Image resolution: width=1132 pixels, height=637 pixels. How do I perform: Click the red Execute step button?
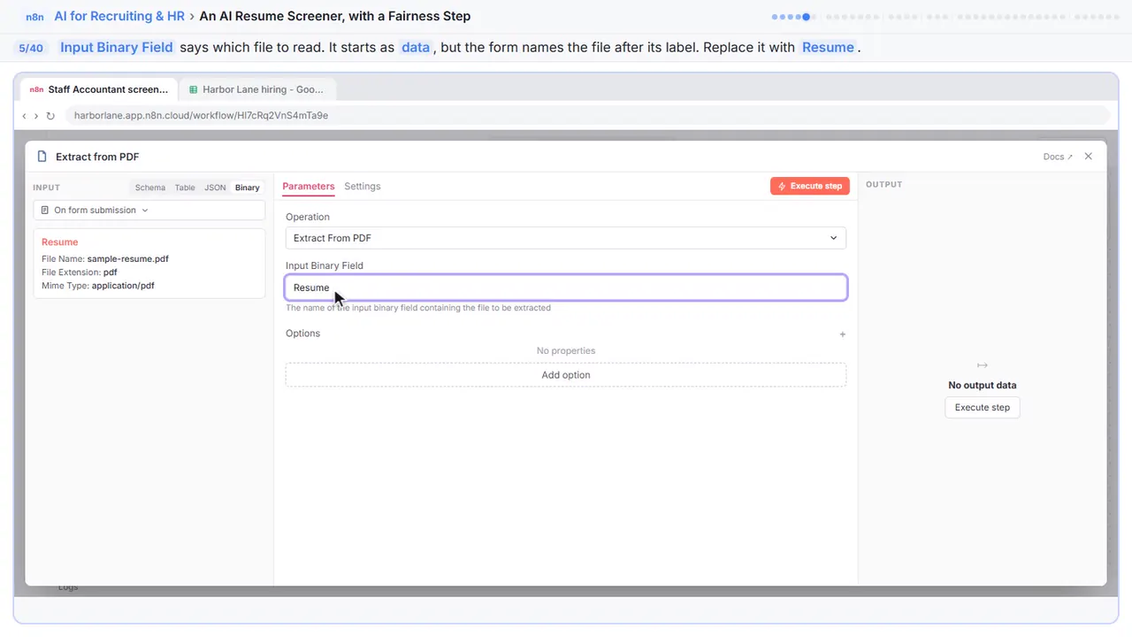tap(810, 186)
